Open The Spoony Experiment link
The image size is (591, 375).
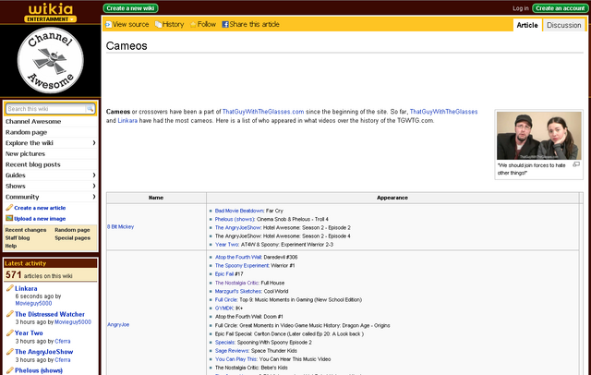(242, 265)
